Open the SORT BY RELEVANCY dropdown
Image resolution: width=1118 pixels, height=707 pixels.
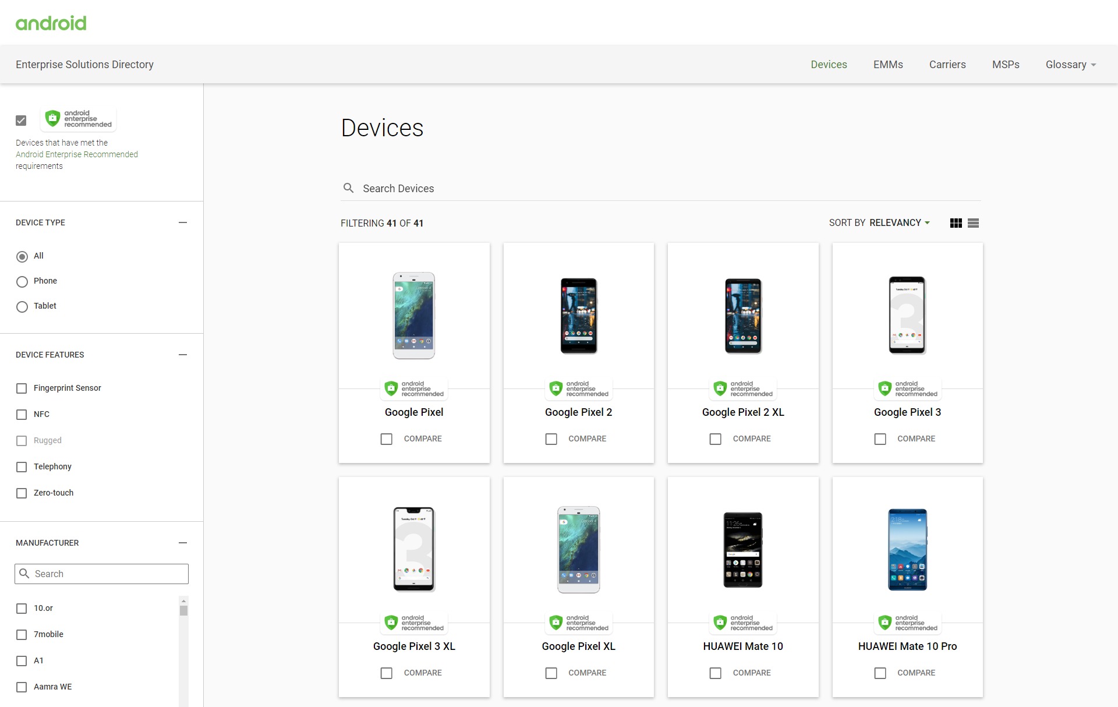879,223
